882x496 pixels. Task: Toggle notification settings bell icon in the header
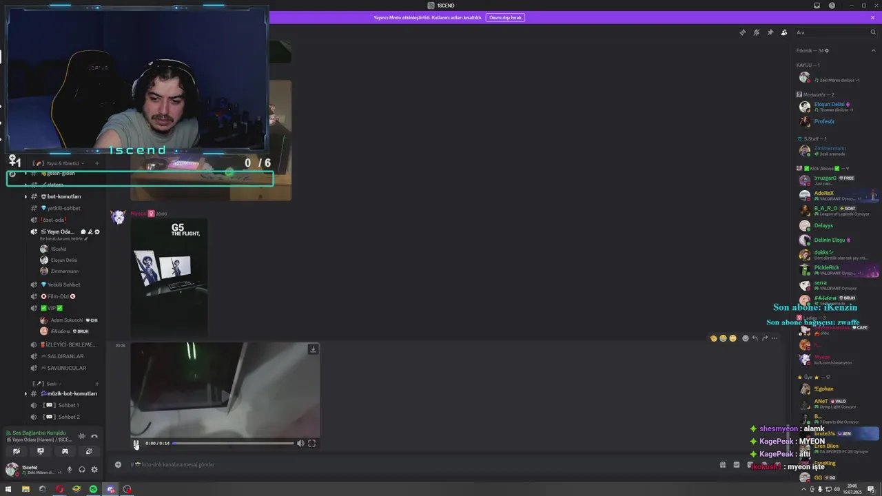756,32
